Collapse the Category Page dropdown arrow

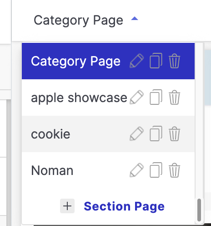135,19
